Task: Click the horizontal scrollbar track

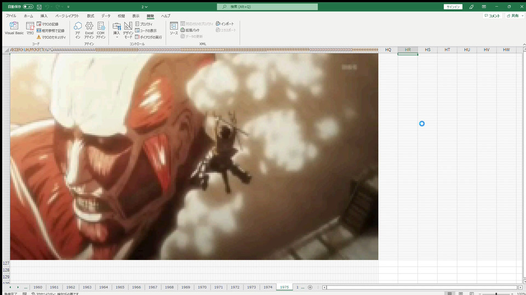Action: [x=422, y=287]
